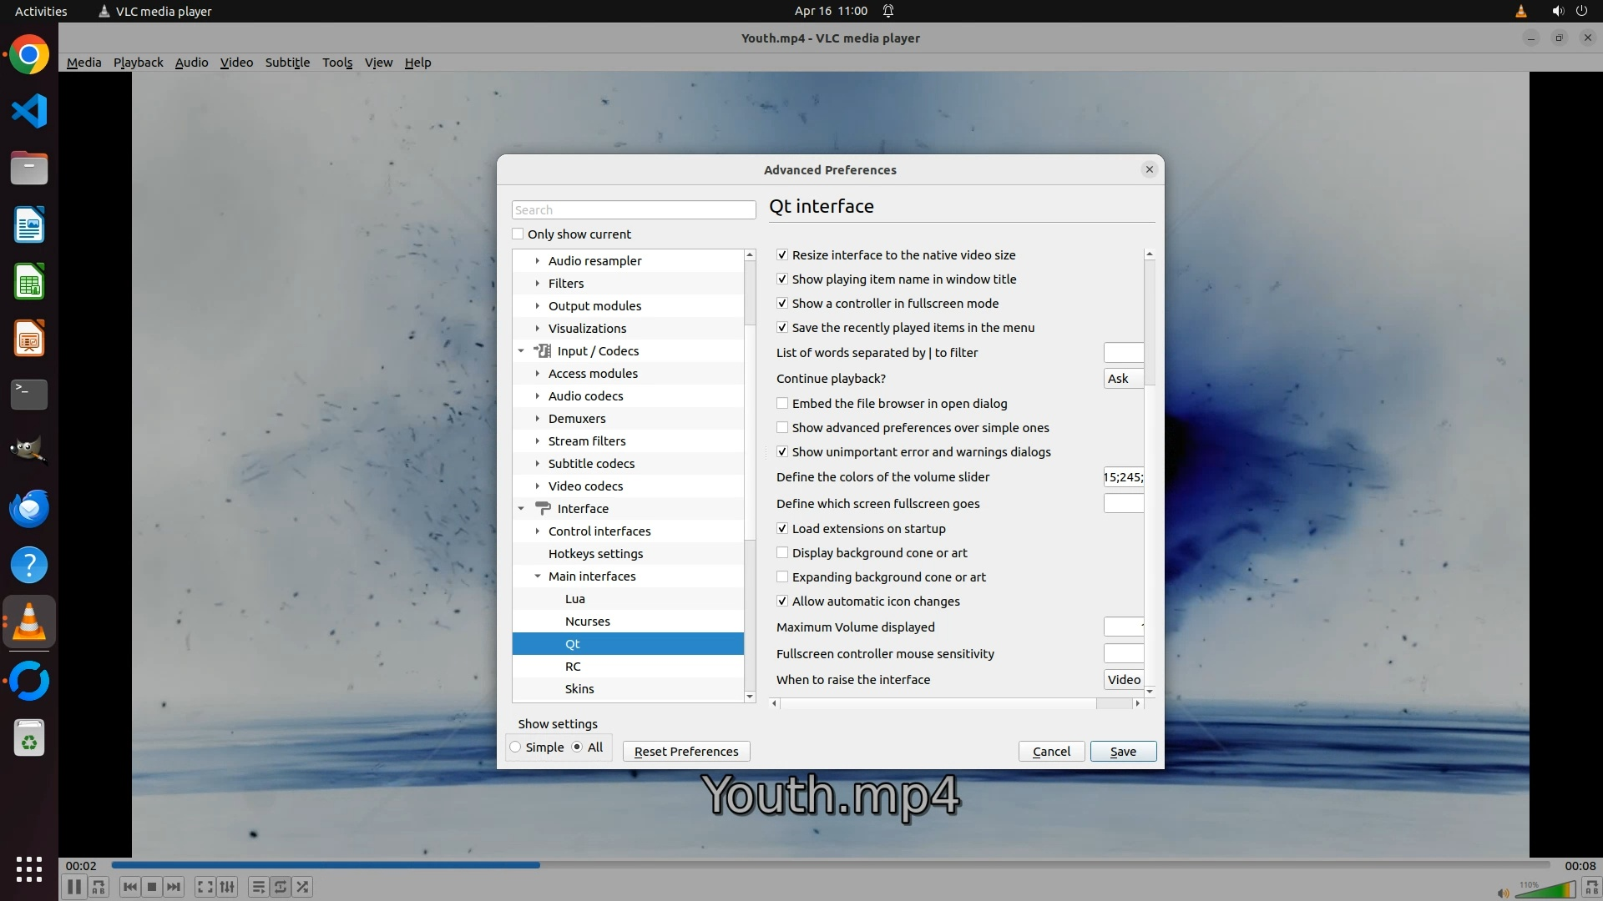This screenshot has width=1603, height=901.
Task: Toggle the A-B loop button
Action: 99,887
